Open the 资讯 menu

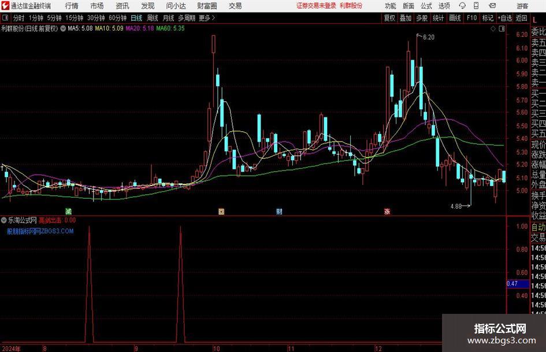pyautogui.click(x=122, y=6)
